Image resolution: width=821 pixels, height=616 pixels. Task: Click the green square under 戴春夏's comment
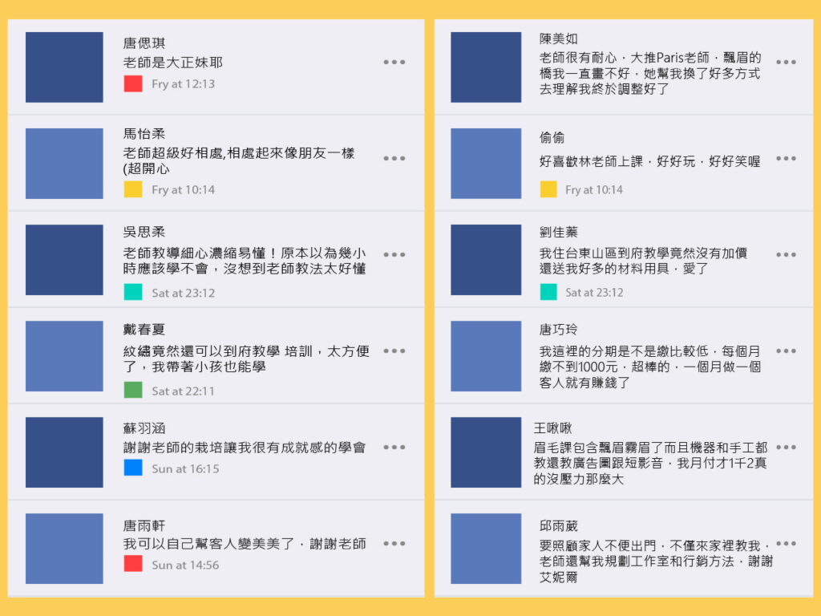(133, 390)
